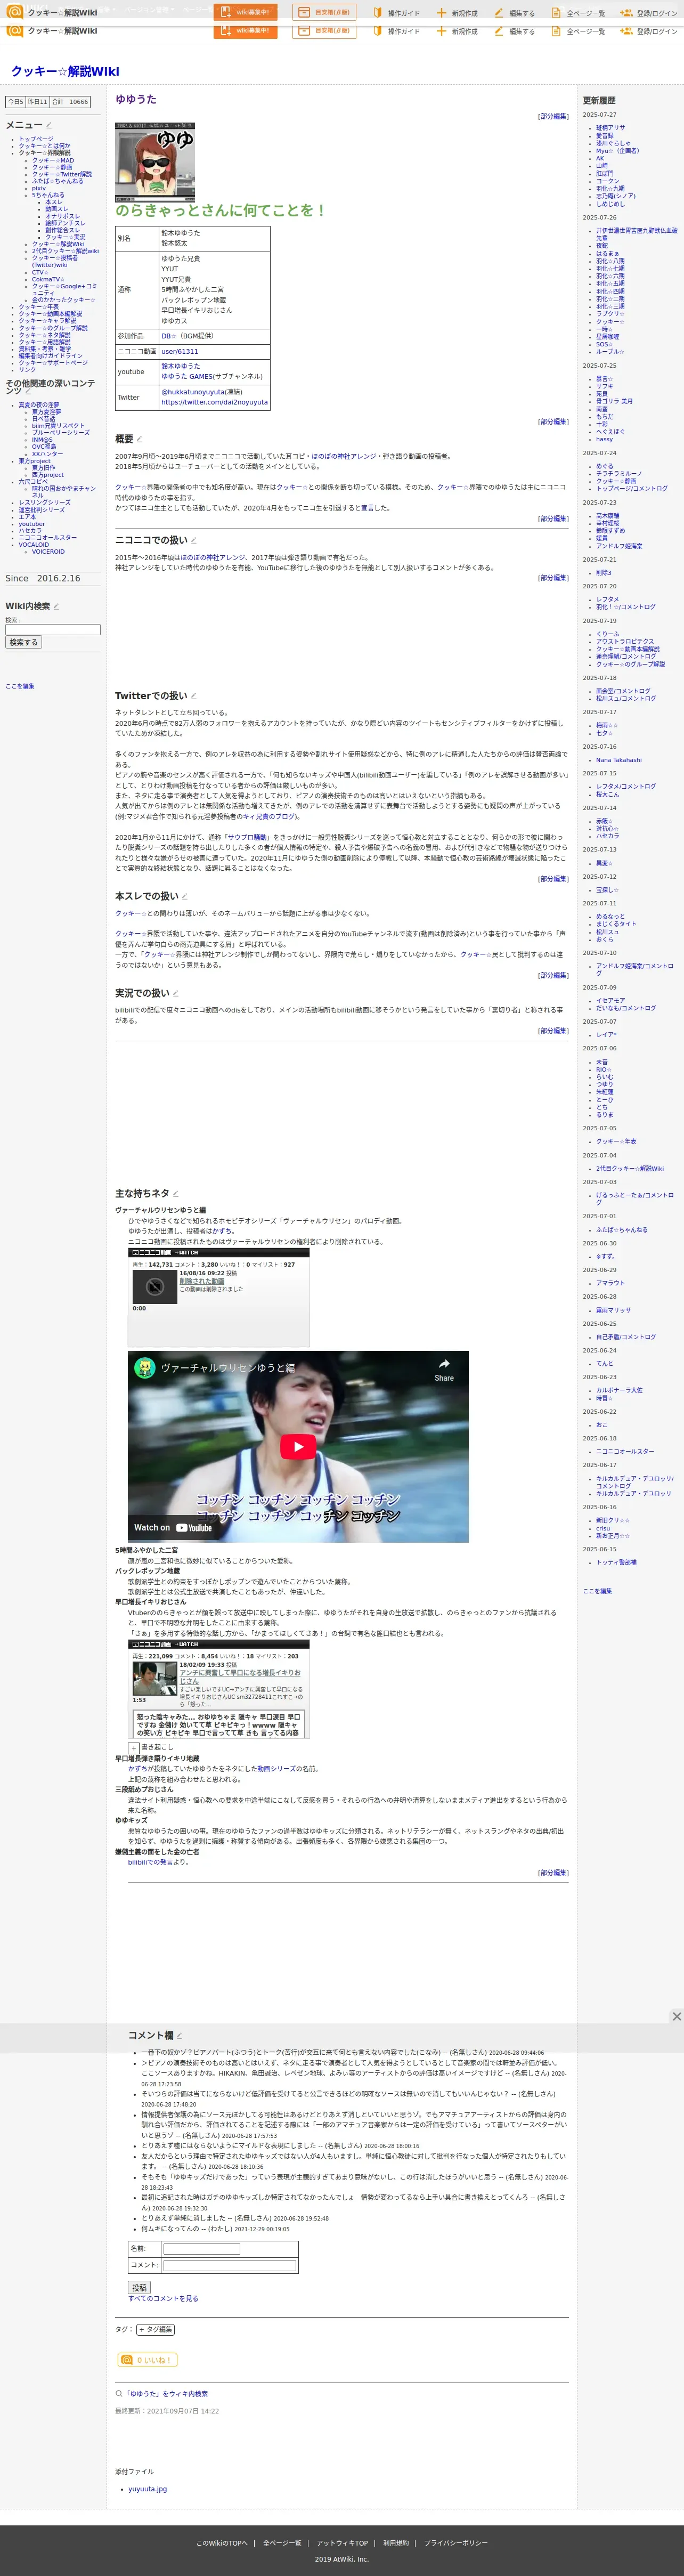Click edit pencil beside コメント欄 heading
The height and width of the screenshot is (2576, 684).
(x=180, y=2035)
